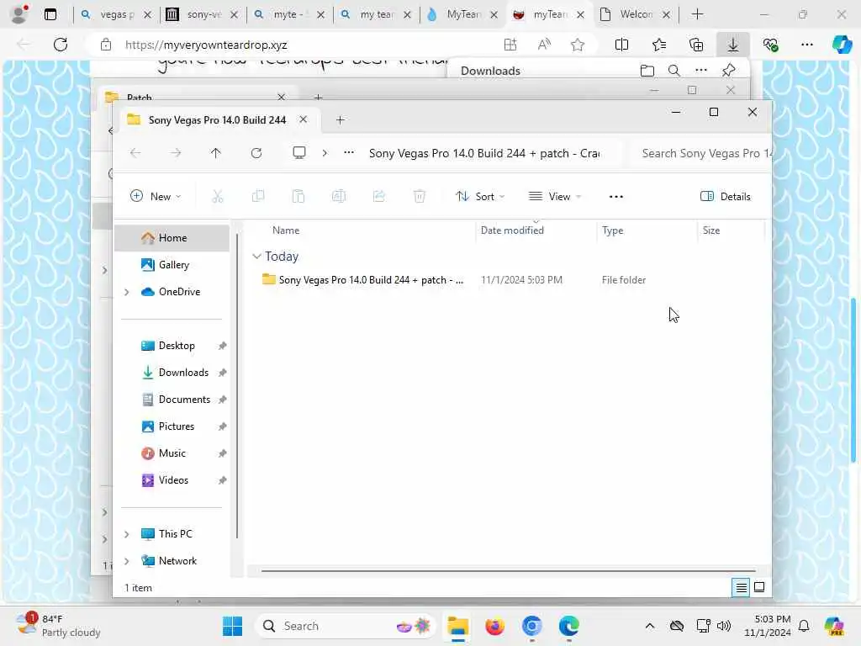Open the View layout dropdown
Screen dimensions: 861x646
(555, 196)
